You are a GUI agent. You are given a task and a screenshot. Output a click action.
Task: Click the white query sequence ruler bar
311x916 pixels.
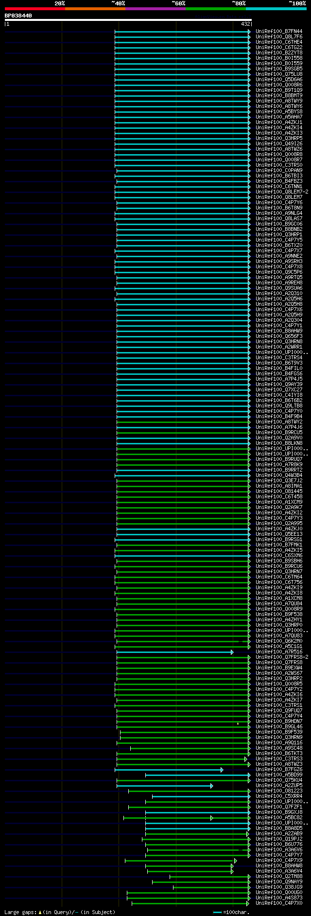click(128, 20)
